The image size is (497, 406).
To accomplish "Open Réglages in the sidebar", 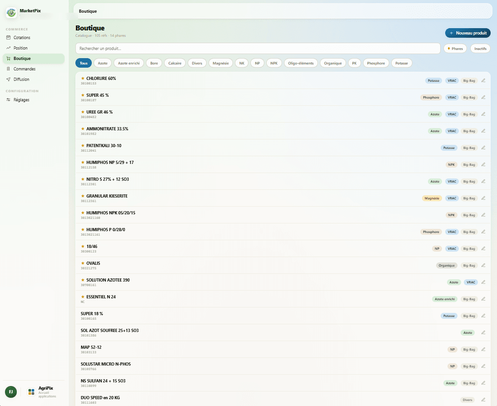I will (x=34, y=100).
